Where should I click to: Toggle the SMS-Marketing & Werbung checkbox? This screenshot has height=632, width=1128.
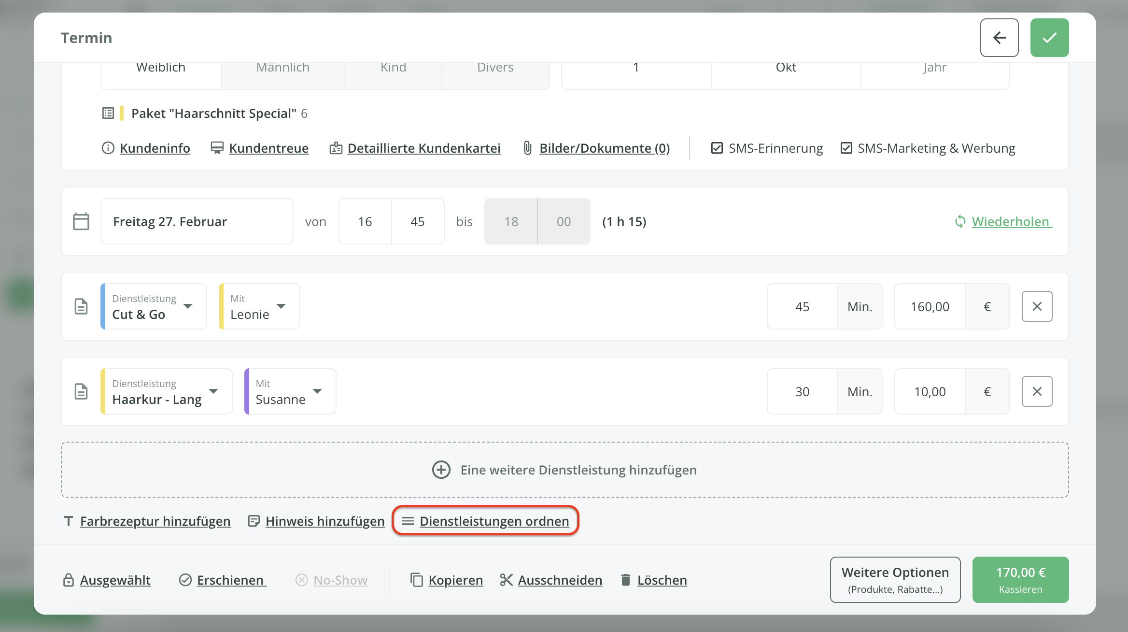[x=846, y=148]
